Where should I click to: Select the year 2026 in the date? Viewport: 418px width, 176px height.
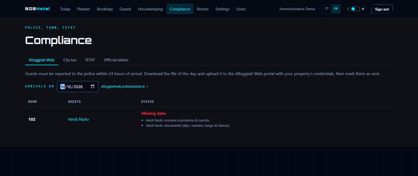click(x=78, y=87)
